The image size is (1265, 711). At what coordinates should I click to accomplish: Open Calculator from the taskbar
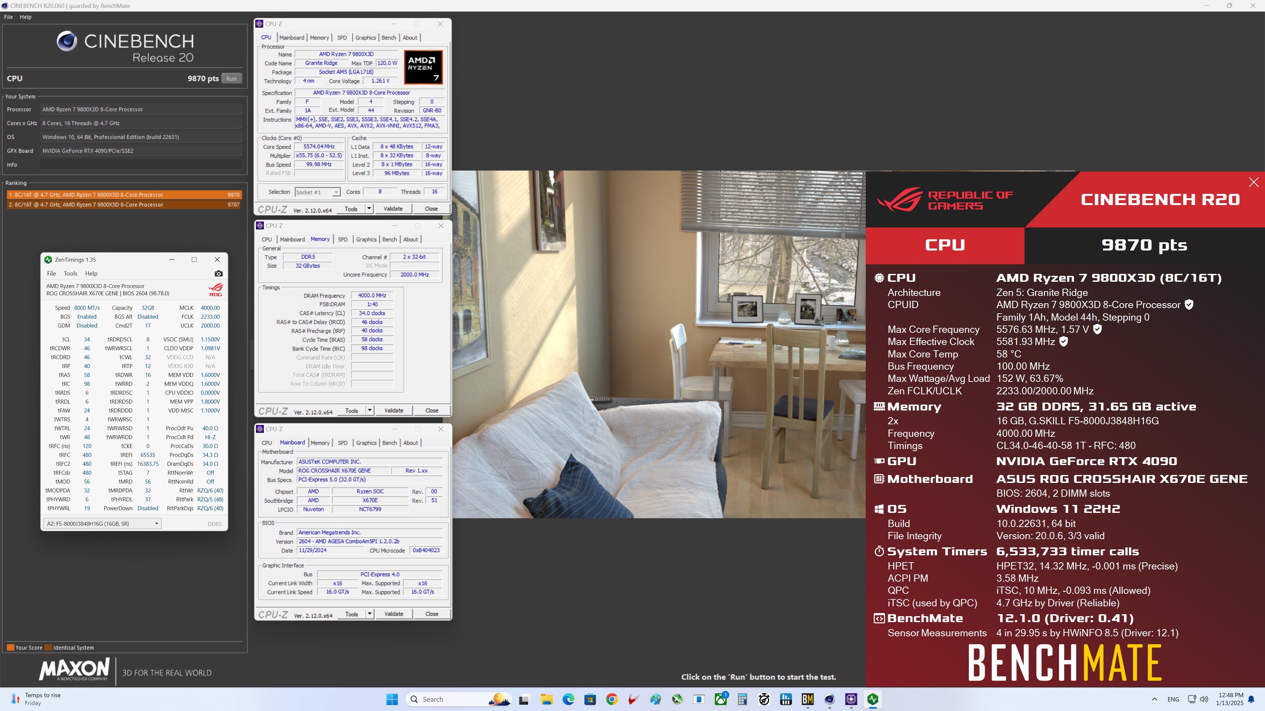click(x=743, y=699)
